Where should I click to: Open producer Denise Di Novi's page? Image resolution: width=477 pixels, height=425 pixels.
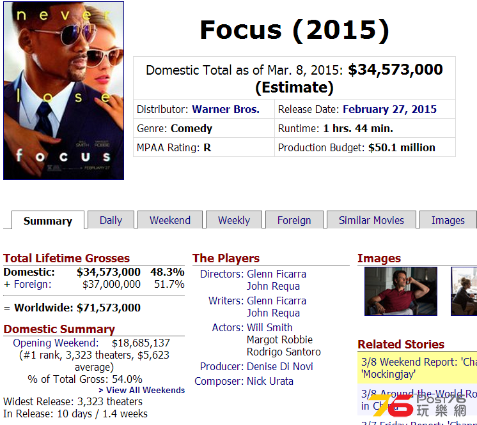click(x=280, y=366)
